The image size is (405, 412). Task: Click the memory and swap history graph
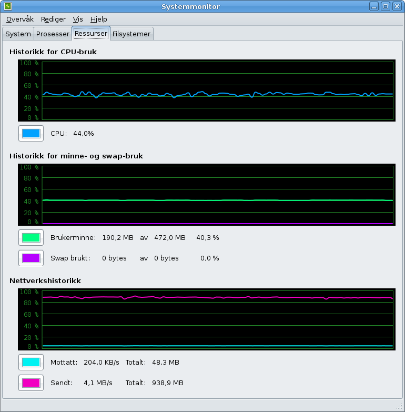click(x=207, y=195)
